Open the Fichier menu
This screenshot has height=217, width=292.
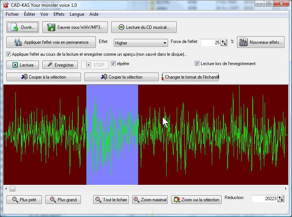(12, 14)
